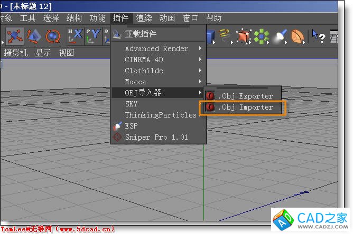Click the 插件 menu
The height and width of the screenshot is (234, 353).
tap(120, 18)
